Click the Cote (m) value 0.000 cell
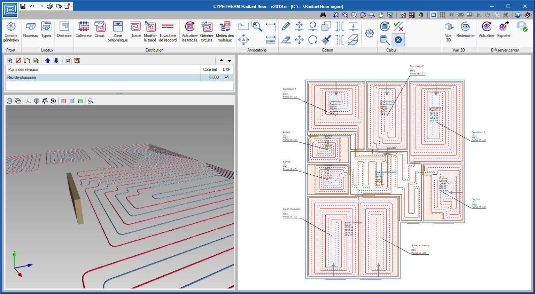Screen dimensions: 535x294 pyautogui.click(x=210, y=78)
